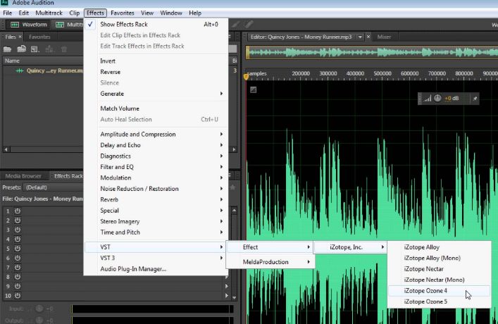This screenshot has height=324, width=498.
Task: Open file folder icon in Files panel
Action: click(7, 49)
